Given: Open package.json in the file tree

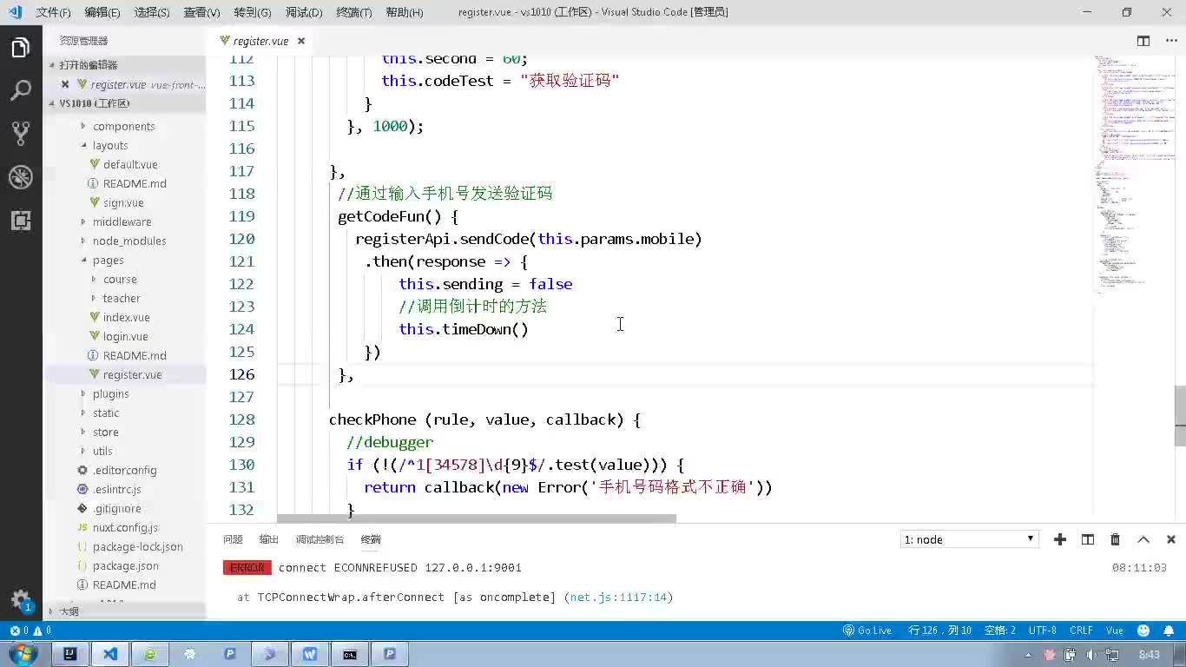Looking at the screenshot, I should (125, 565).
